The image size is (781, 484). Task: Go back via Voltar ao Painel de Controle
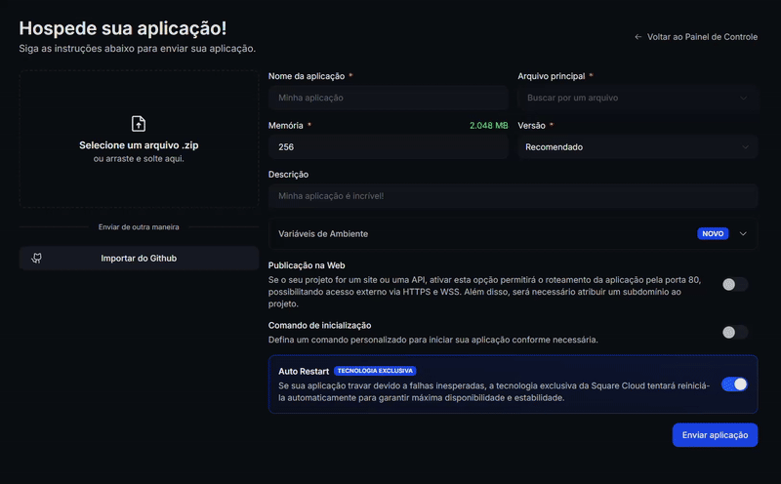(696, 37)
